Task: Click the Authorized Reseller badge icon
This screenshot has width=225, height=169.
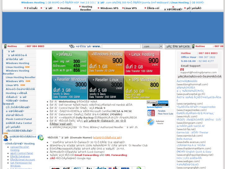Action: point(151,122)
